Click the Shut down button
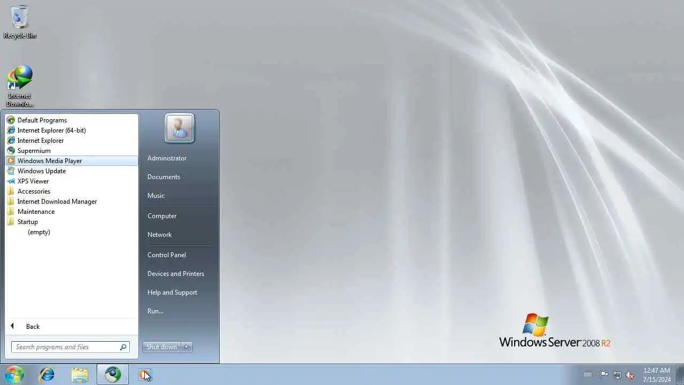This screenshot has width=684, height=385. coord(162,347)
